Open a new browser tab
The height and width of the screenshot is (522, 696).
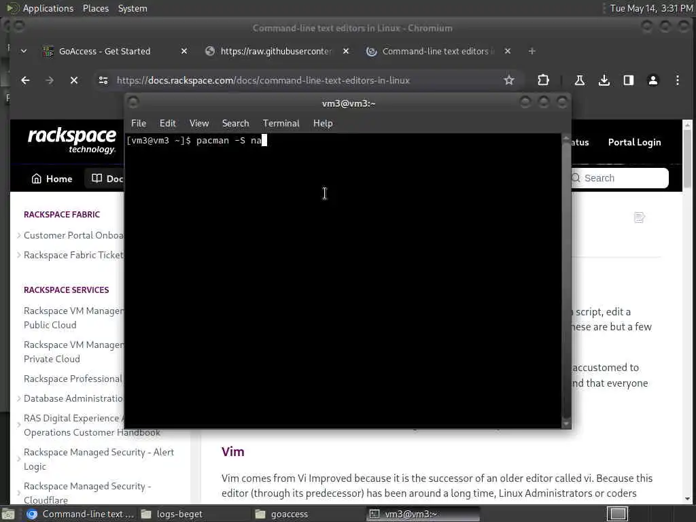pos(532,52)
